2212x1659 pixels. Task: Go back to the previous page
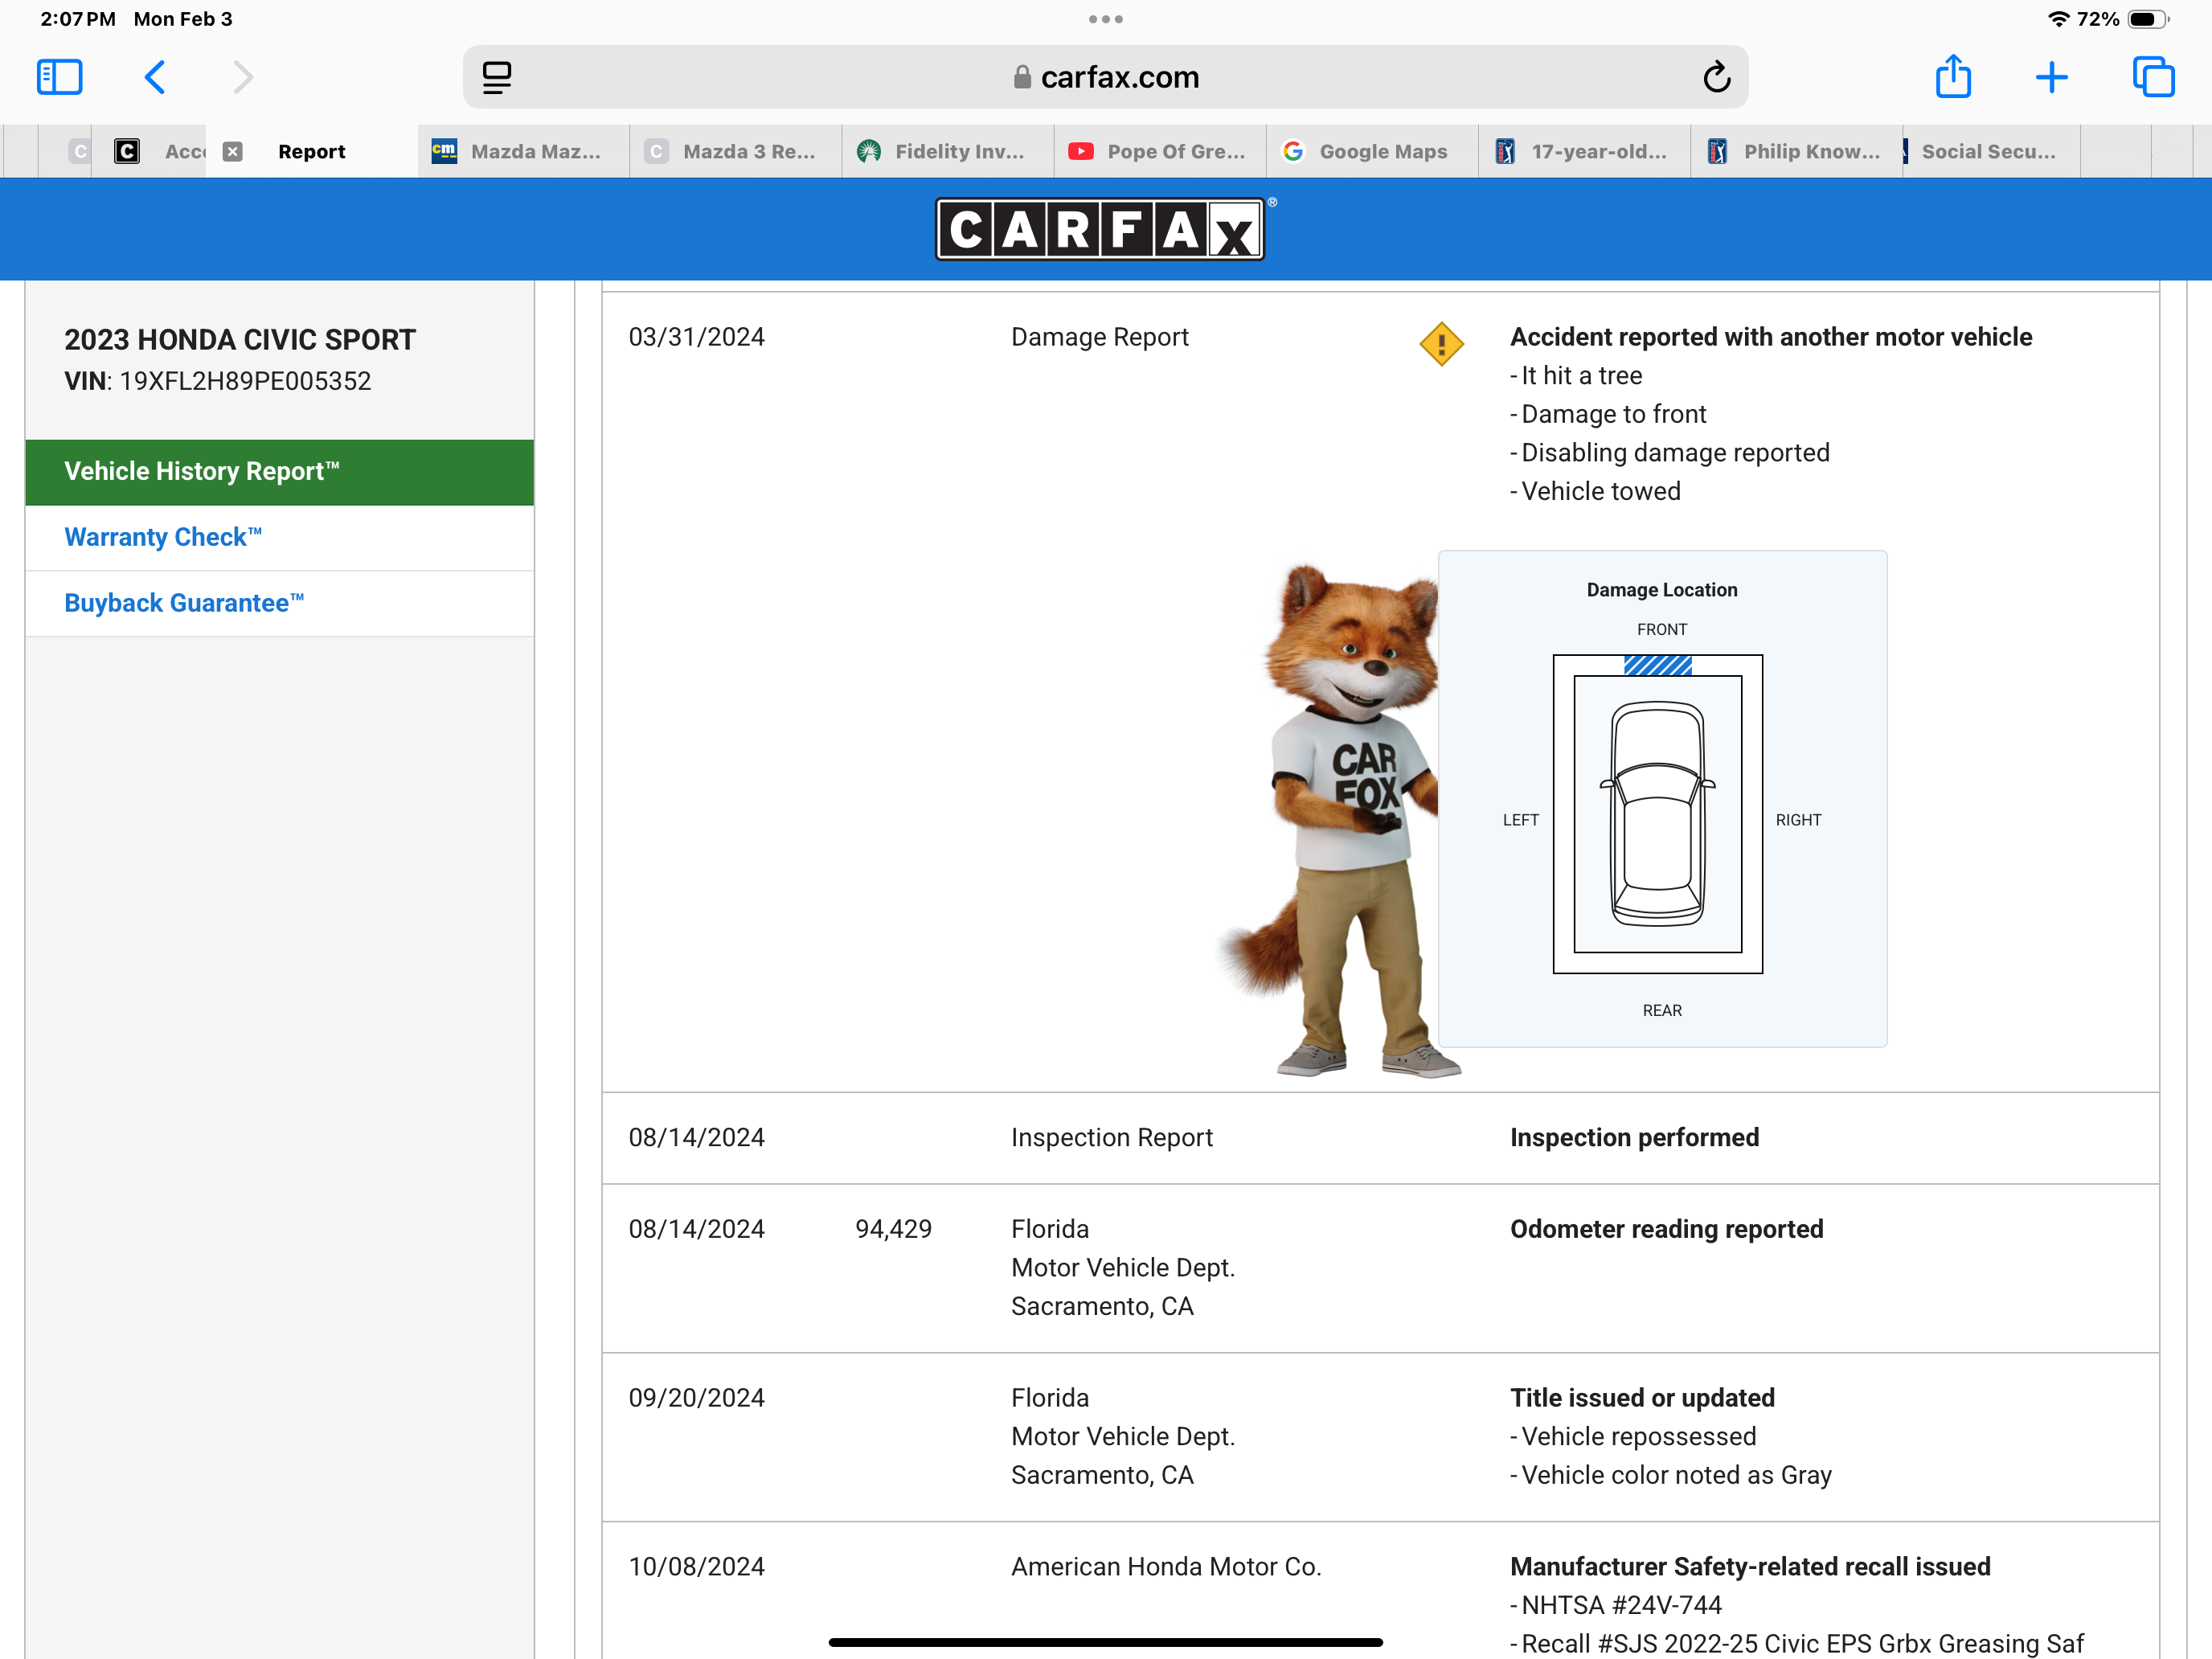[155, 77]
